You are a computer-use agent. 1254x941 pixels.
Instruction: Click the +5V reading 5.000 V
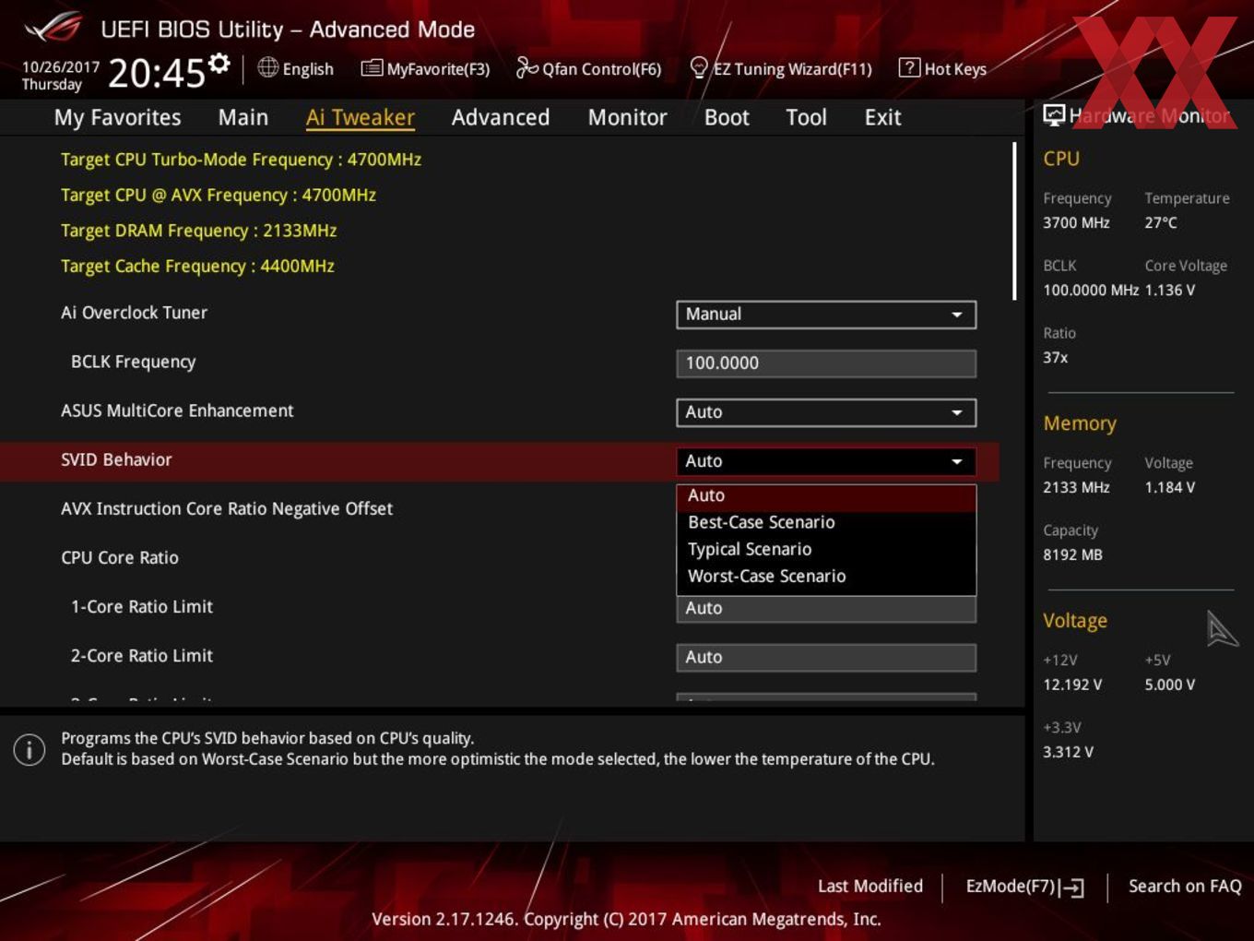click(1170, 685)
